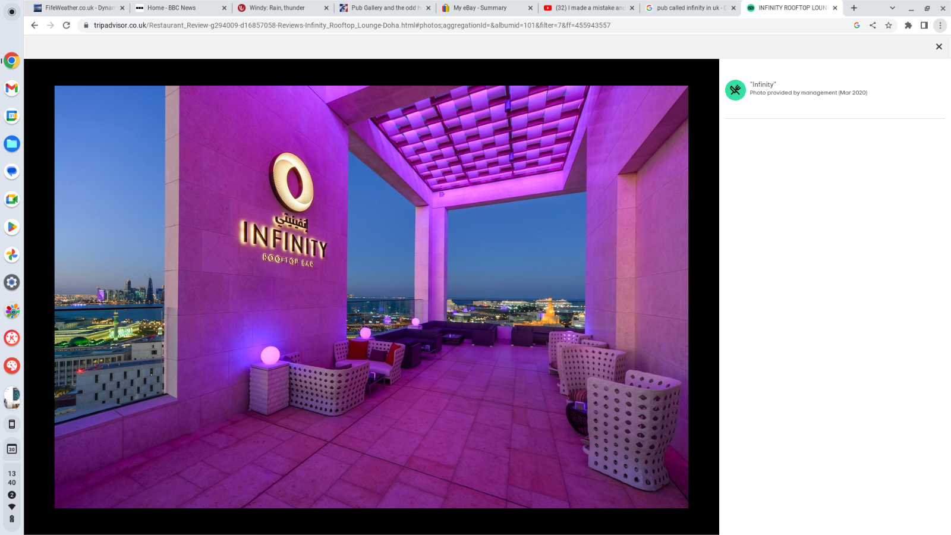Click the Google icon in the address bar
The width and height of the screenshot is (951, 535).
tap(856, 25)
